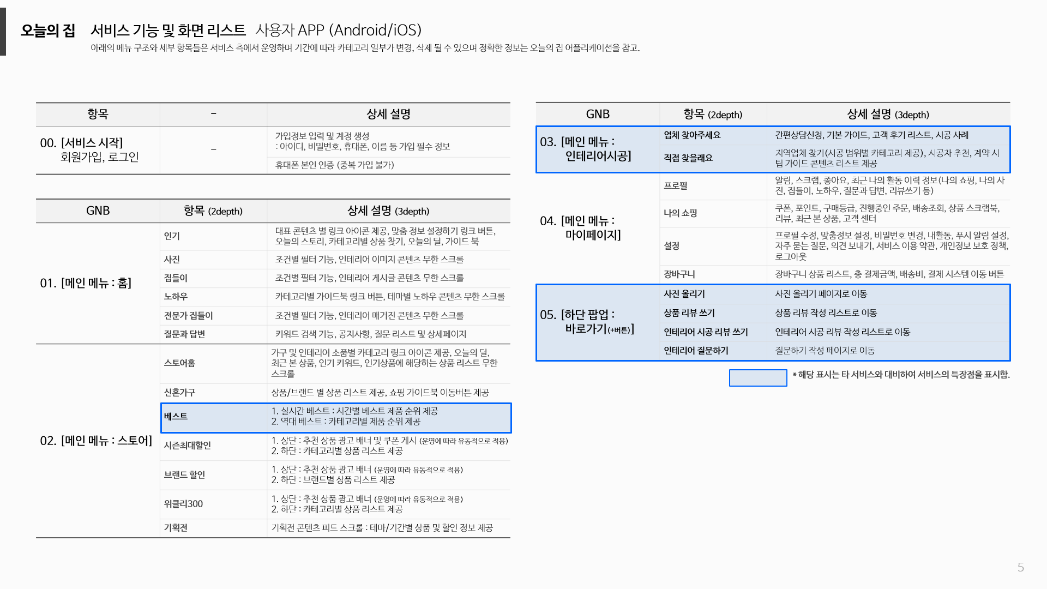Image resolution: width=1047 pixels, height=589 pixels.
Task: Click '가입정보 입력 및 계정 생성' description
Action: (322, 136)
